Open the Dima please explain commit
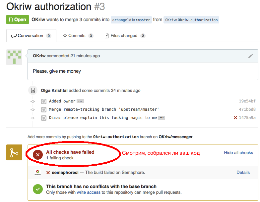 click(x=103, y=118)
